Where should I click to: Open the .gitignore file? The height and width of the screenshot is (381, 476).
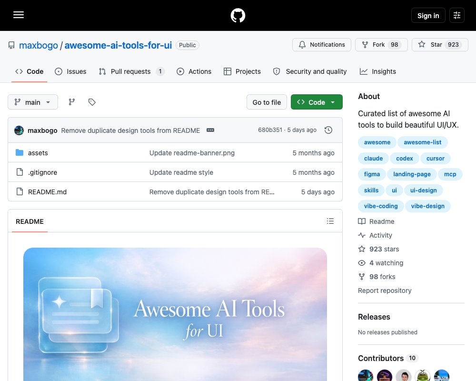(42, 172)
